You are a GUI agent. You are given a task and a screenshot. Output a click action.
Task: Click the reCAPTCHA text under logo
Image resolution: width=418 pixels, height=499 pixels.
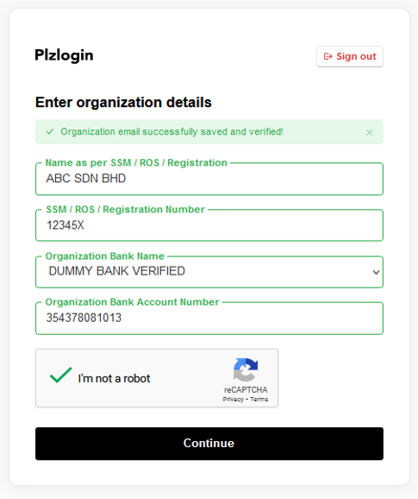246,390
